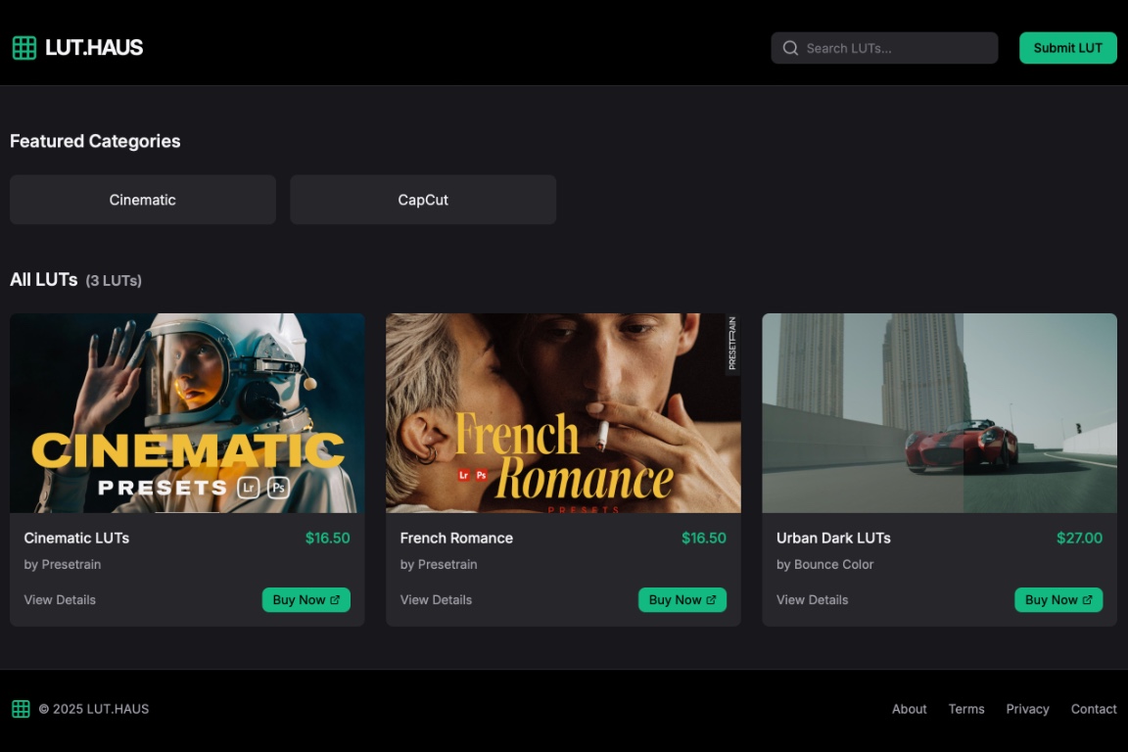Viewport: 1128px width, 752px height.
Task: Open the Terms footer link
Action: click(966, 709)
